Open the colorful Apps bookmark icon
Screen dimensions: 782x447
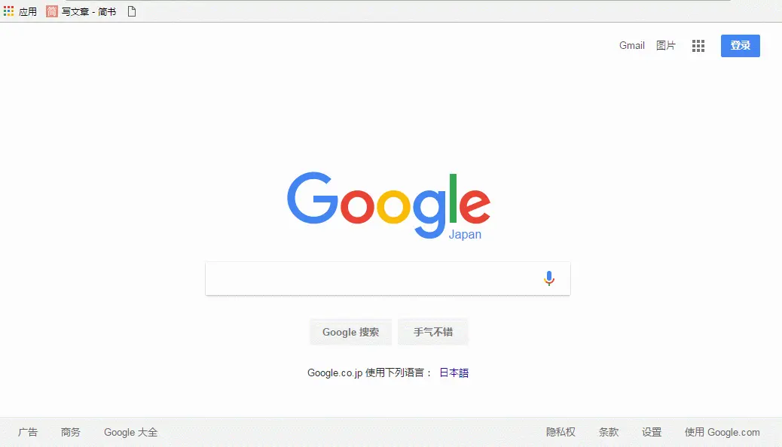click(x=8, y=11)
